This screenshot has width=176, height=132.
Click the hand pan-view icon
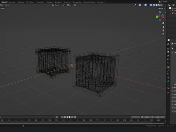click(163, 27)
